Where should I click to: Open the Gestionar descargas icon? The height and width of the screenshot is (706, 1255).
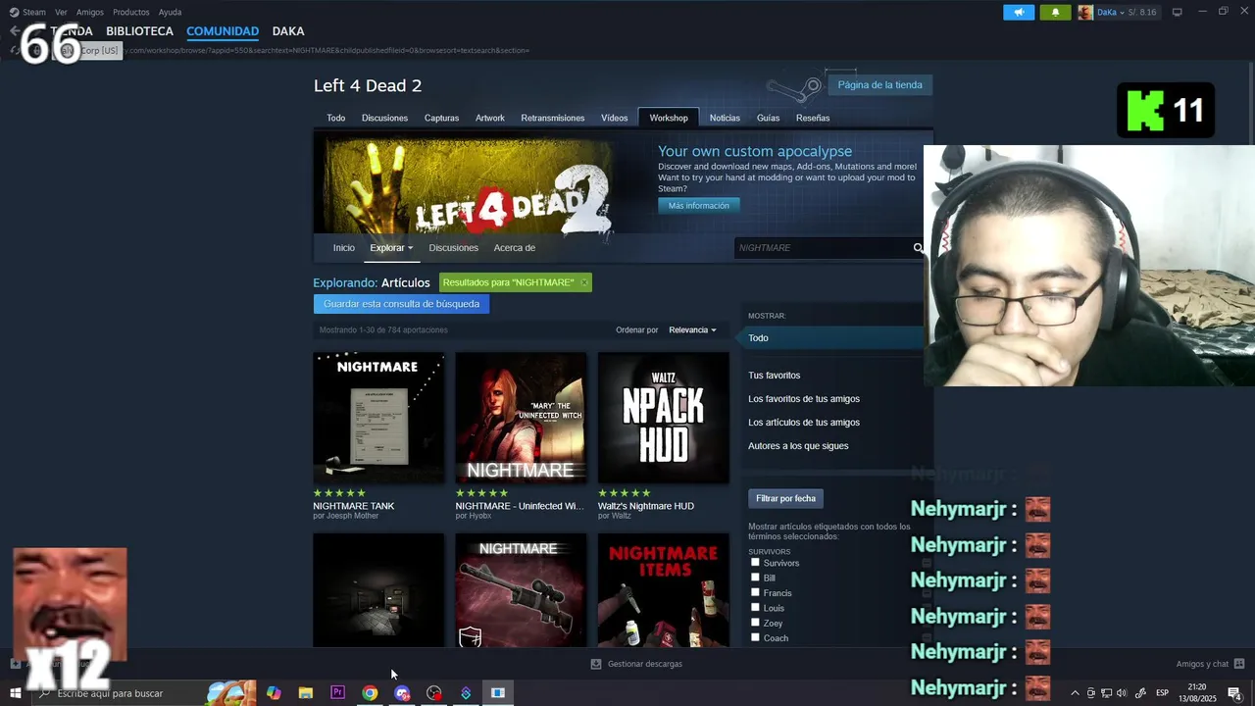pyautogui.click(x=595, y=664)
